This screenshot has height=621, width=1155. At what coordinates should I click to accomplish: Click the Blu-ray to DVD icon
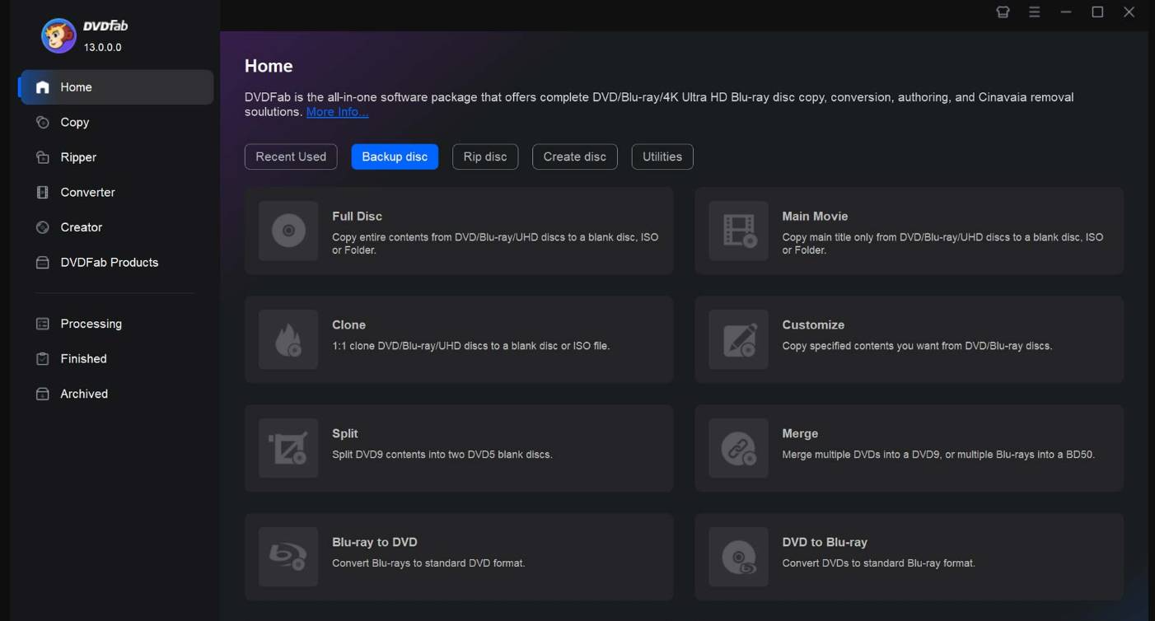click(288, 557)
